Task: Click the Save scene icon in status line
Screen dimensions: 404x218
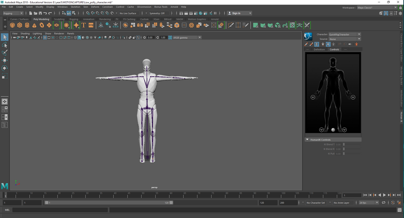Action: pyautogui.click(x=40, y=13)
